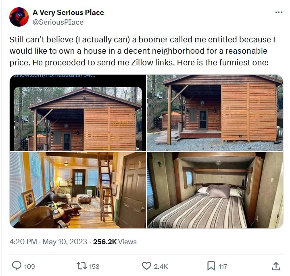Open the 4:20 PM May 10, 2023 timestamp

48,242
